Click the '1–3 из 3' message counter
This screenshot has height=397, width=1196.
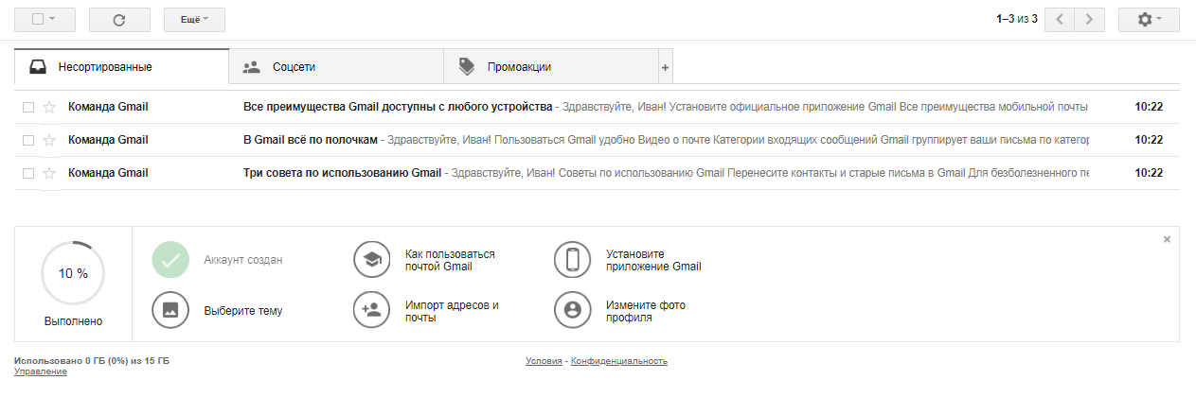click(x=1017, y=19)
